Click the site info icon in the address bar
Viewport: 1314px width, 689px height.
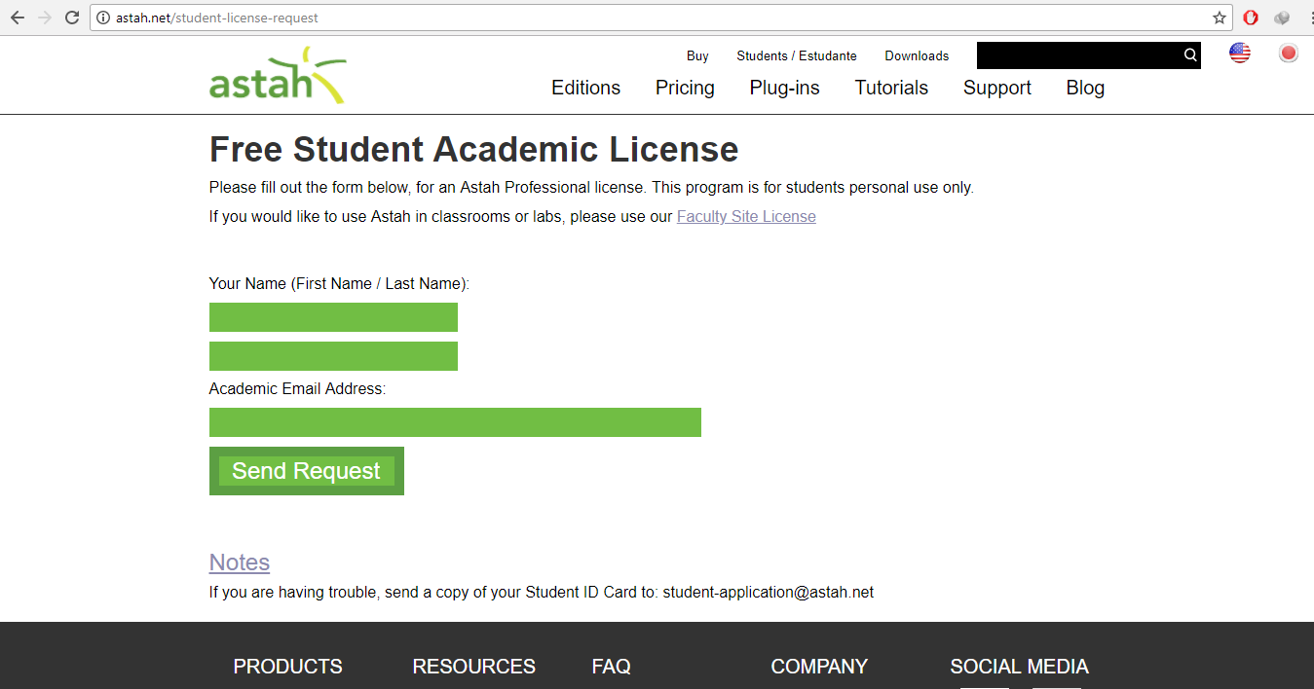[103, 18]
